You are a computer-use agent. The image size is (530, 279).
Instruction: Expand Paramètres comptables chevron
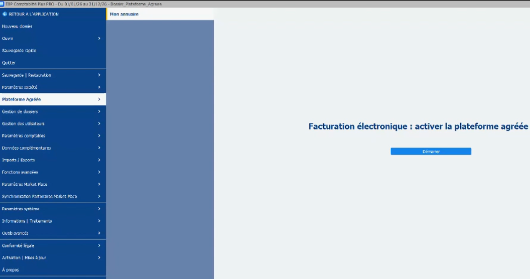99,136
